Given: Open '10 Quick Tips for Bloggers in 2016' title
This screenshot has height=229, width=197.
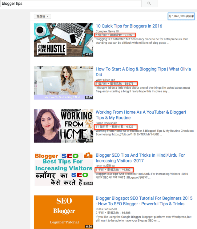Looking at the screenshot, I should point(129,26).
